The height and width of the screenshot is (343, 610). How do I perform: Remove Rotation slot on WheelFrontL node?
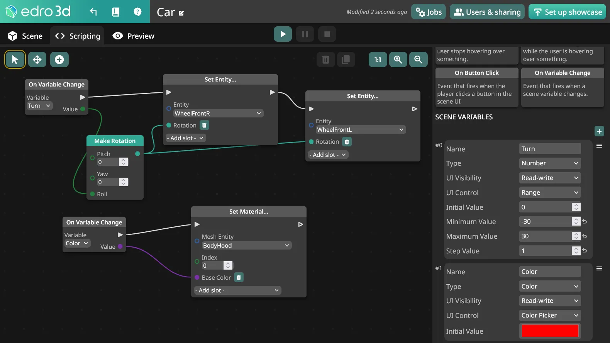(x=347, y=142)
